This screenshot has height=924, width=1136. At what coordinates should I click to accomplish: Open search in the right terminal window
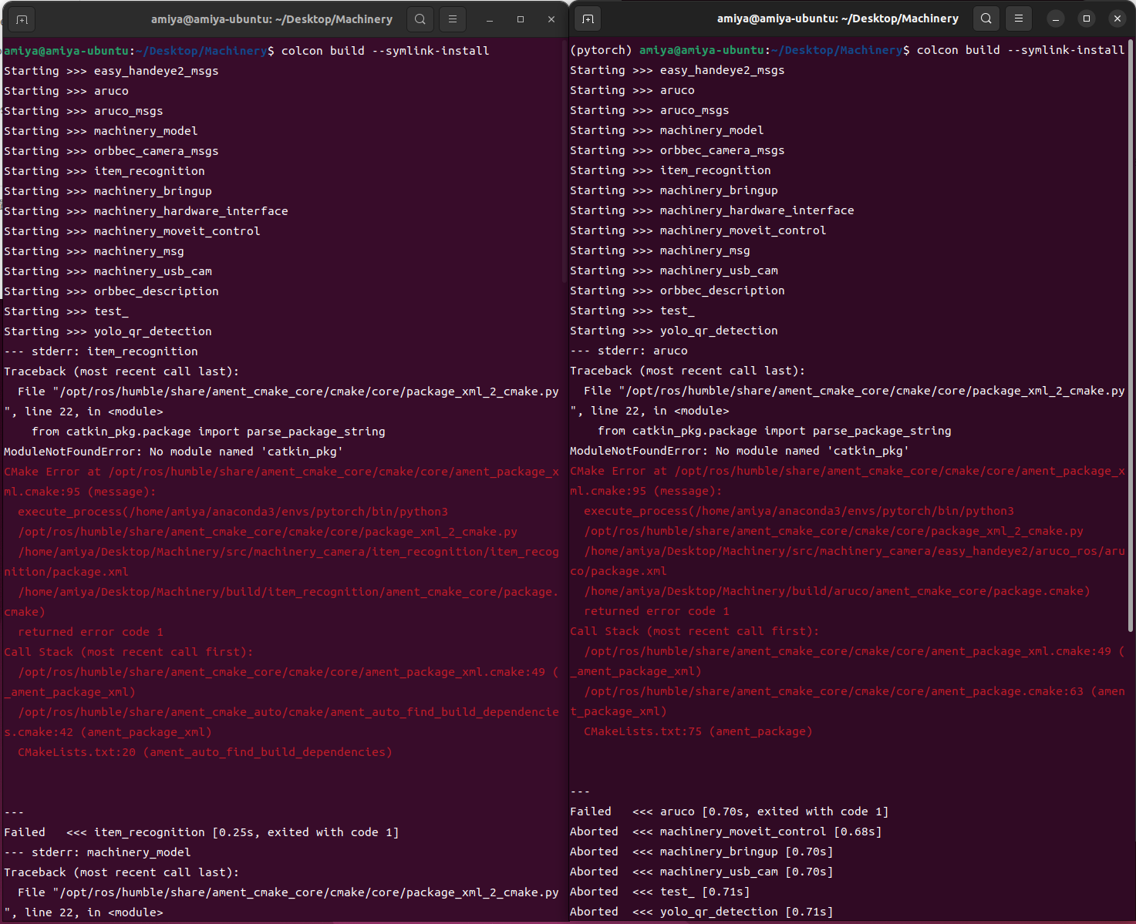pos(986,18)
